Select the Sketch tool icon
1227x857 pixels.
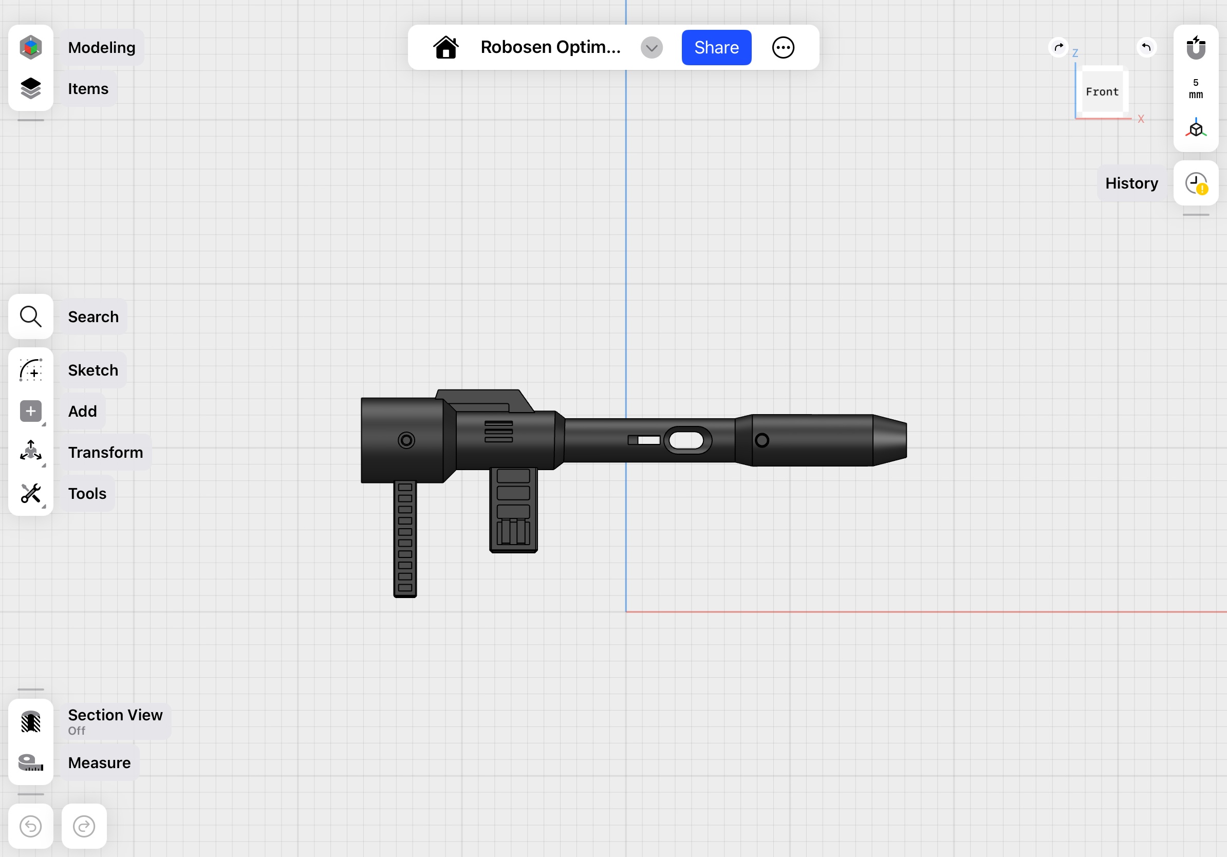[30, 370]
